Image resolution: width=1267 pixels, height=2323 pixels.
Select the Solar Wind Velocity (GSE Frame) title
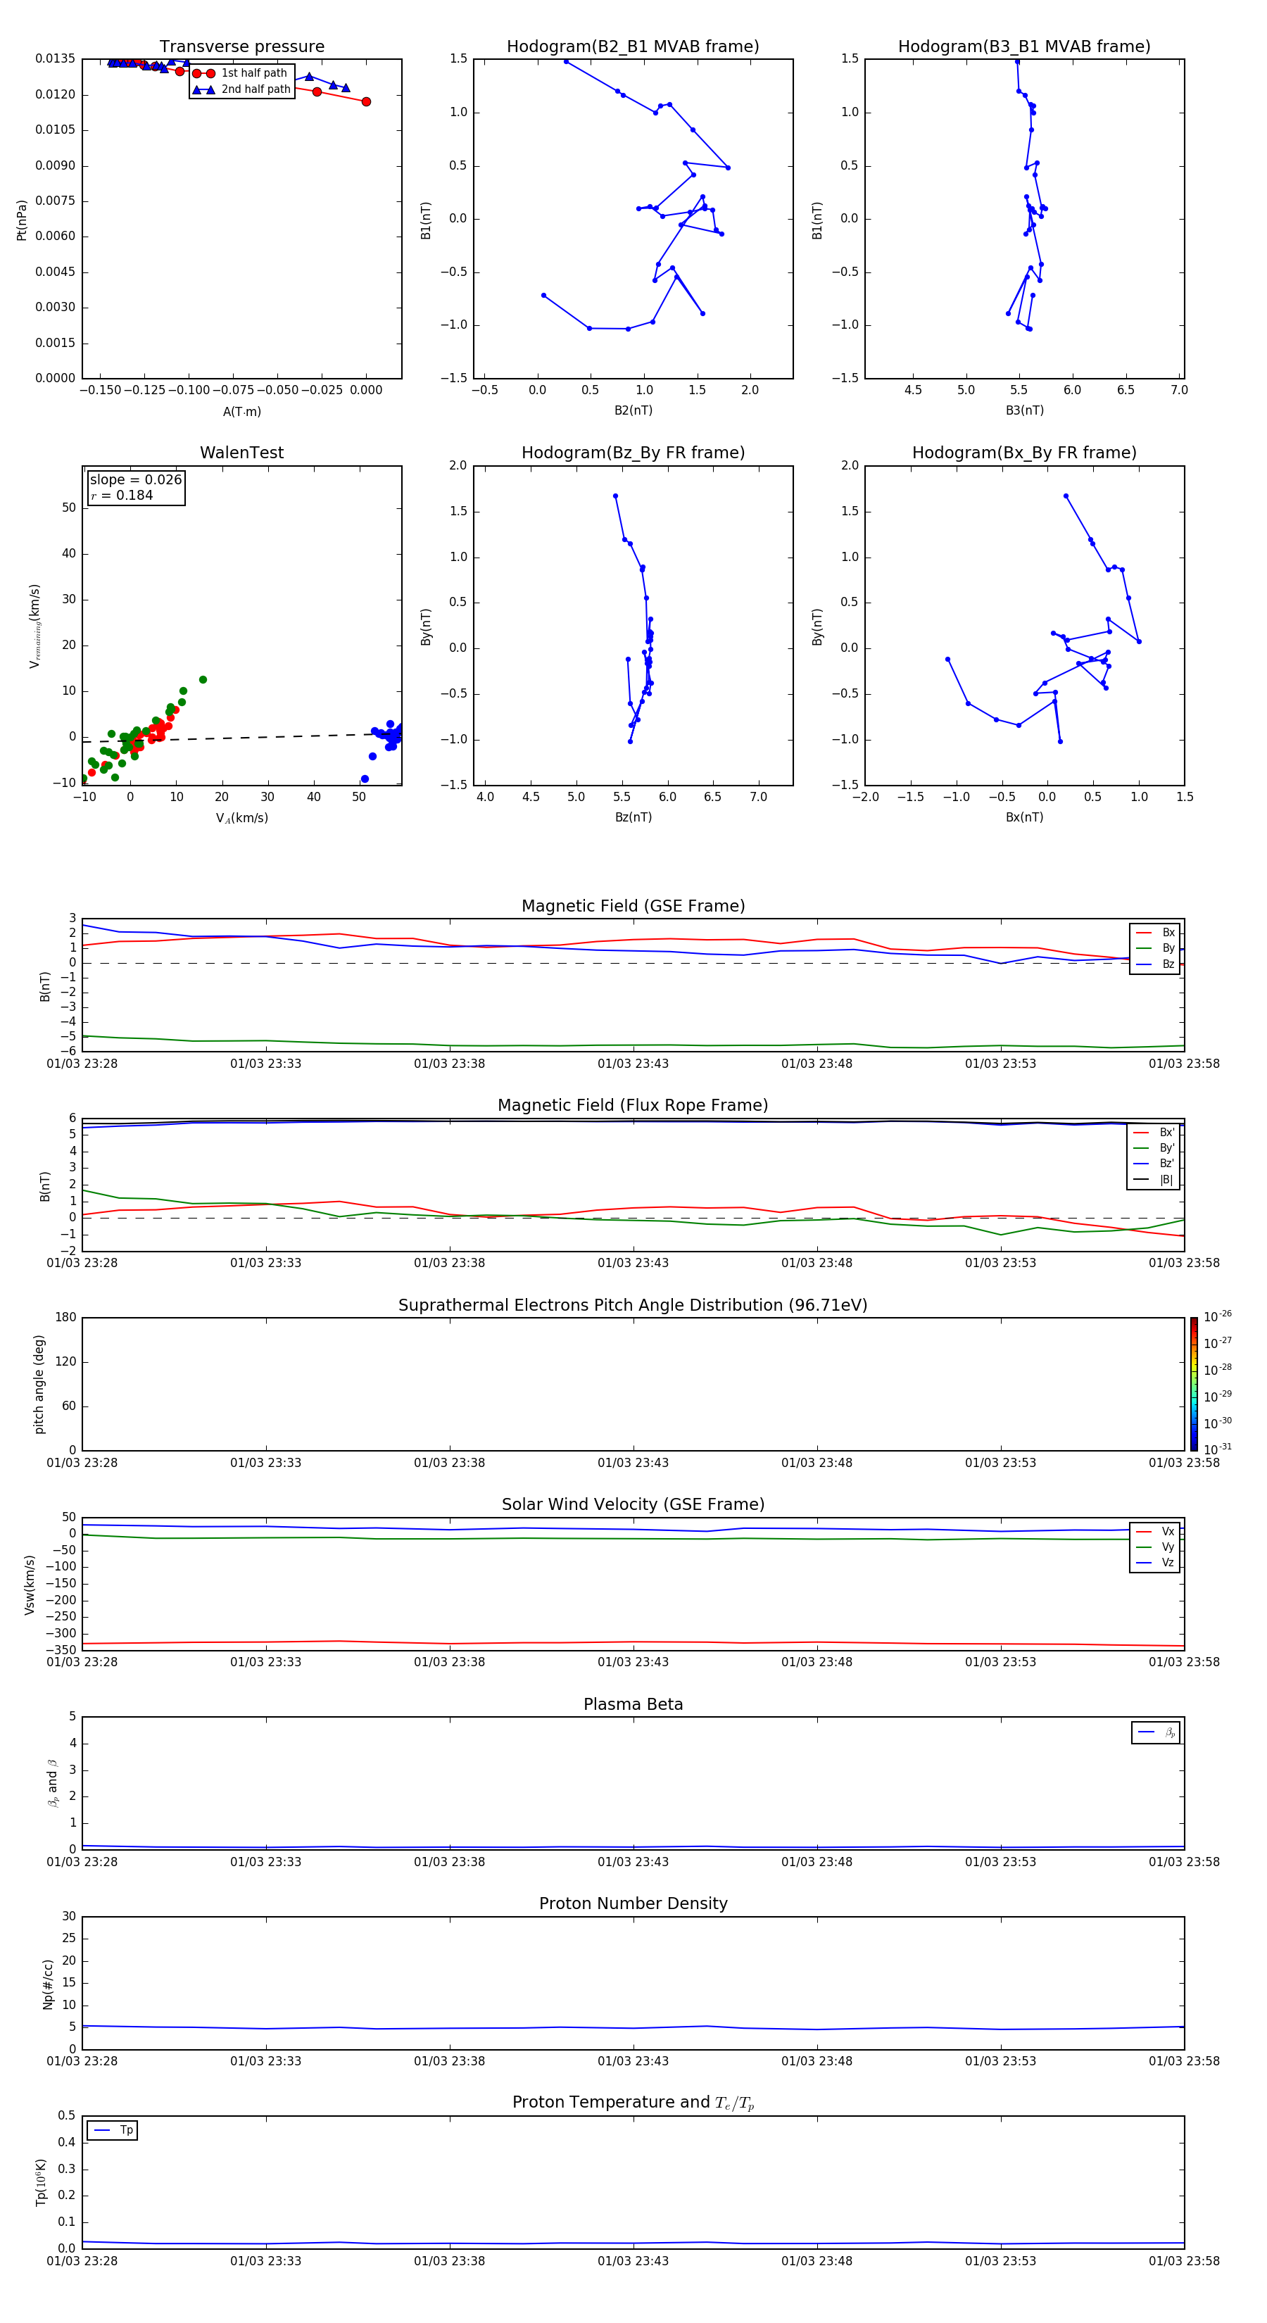tap(633, 1504)
